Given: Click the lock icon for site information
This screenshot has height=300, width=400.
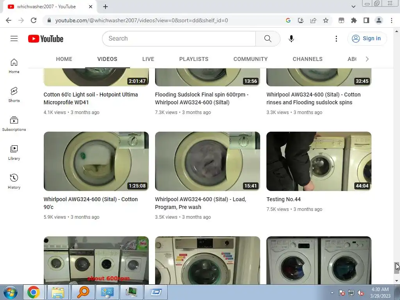Looking at the screenshot, I should (49, 20).
